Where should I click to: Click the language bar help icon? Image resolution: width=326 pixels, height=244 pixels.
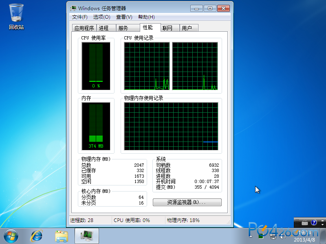[314, 222]
